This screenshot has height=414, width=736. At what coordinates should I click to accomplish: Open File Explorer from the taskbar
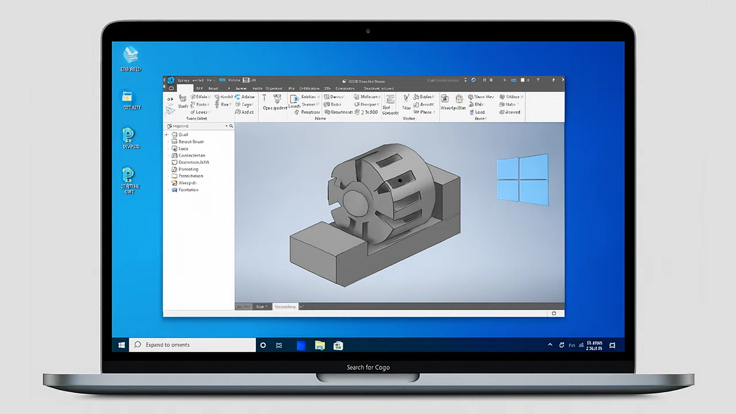tap(320, 345)
